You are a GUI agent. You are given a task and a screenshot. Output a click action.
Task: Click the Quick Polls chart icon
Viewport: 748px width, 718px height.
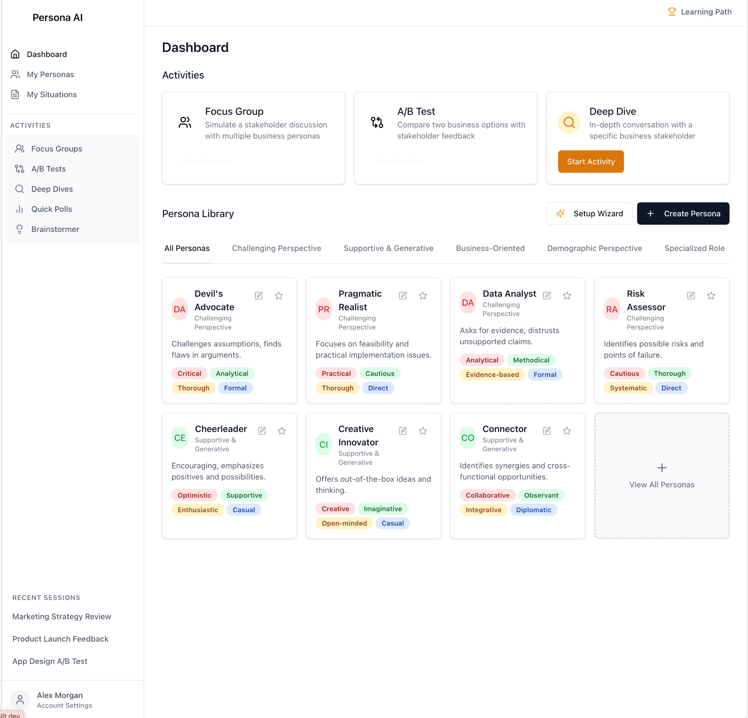pos(19,209)
